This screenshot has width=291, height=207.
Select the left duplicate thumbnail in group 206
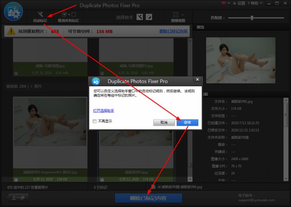(50, 122)
